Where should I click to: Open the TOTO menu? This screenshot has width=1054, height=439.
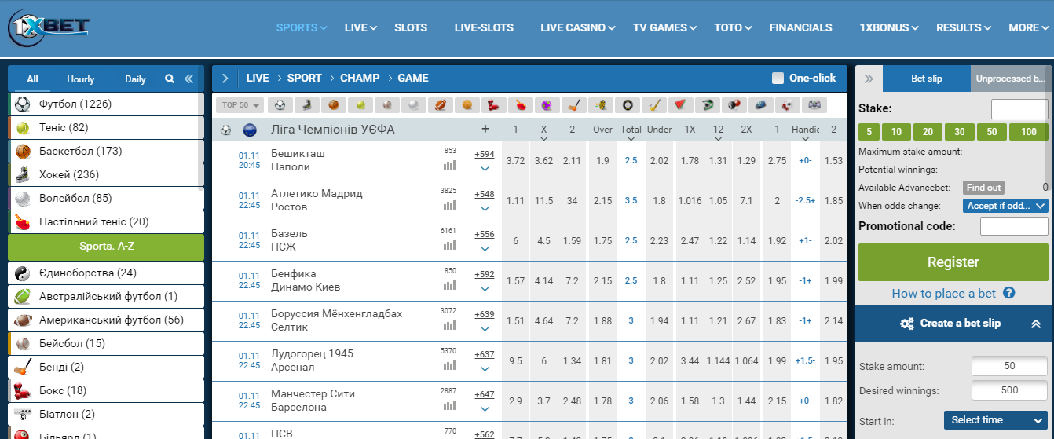(x=734, y=27)
